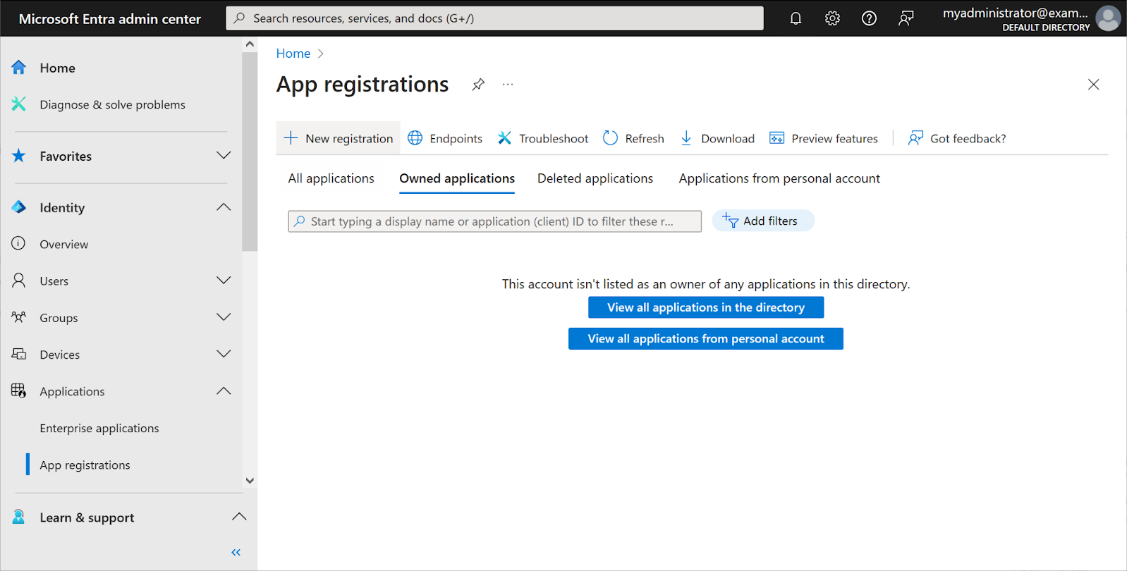The image size is (1127, 571).
Task: Click the myadministrator account name
Action: (1015, 13)
